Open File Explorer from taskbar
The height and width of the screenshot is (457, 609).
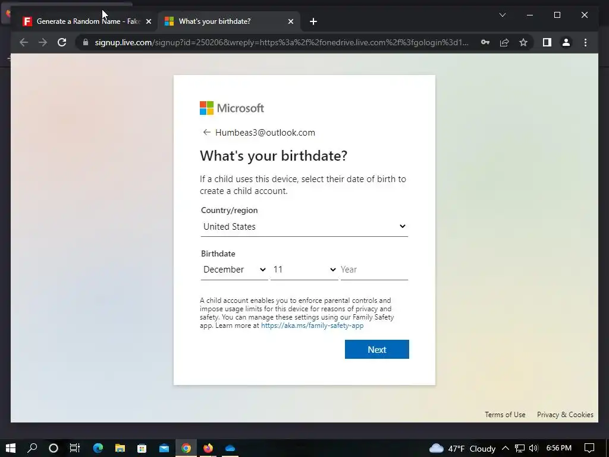click(x=120, y=448)
